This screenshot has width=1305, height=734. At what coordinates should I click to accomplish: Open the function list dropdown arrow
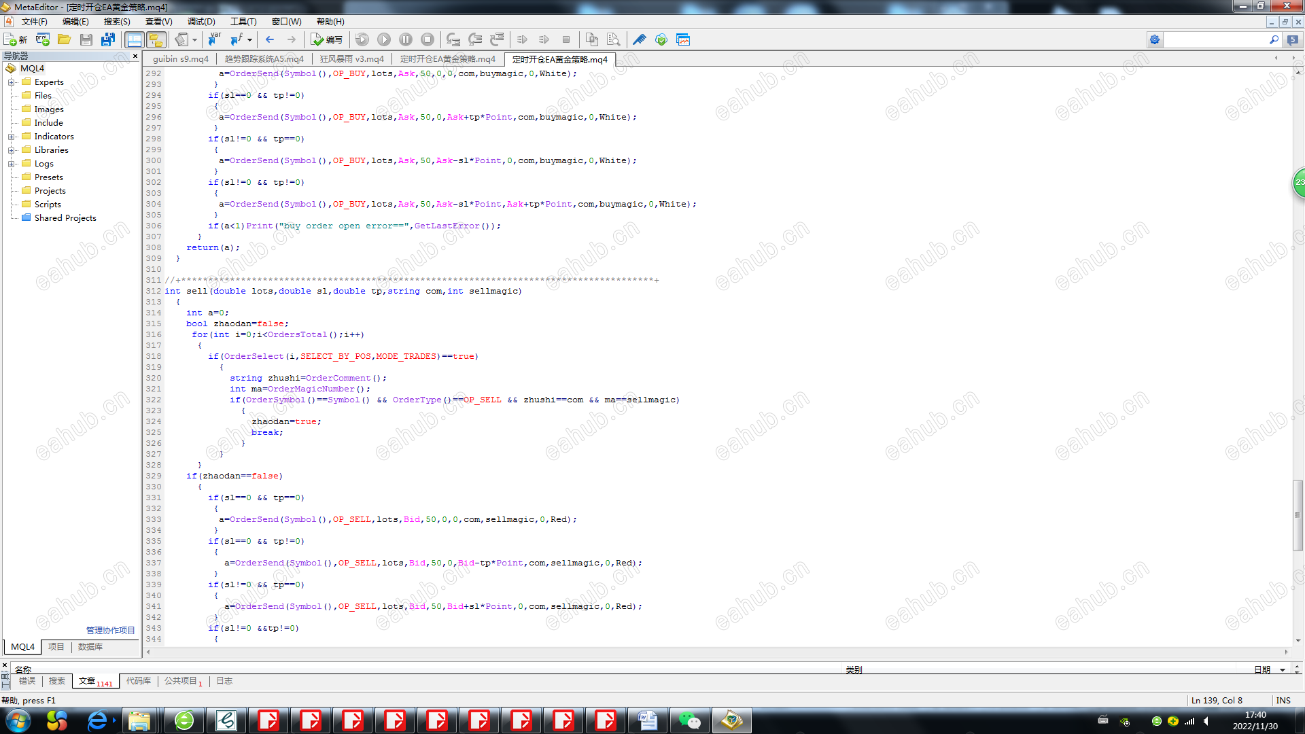click(249, 39)
